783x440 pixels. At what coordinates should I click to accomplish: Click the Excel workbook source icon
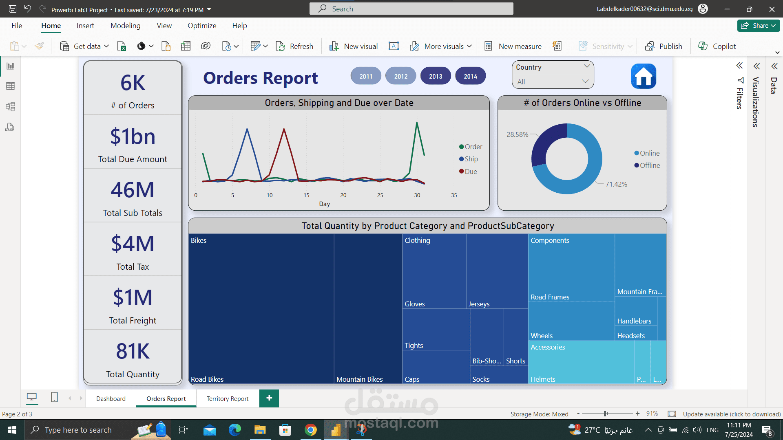[x=122, y=46]
